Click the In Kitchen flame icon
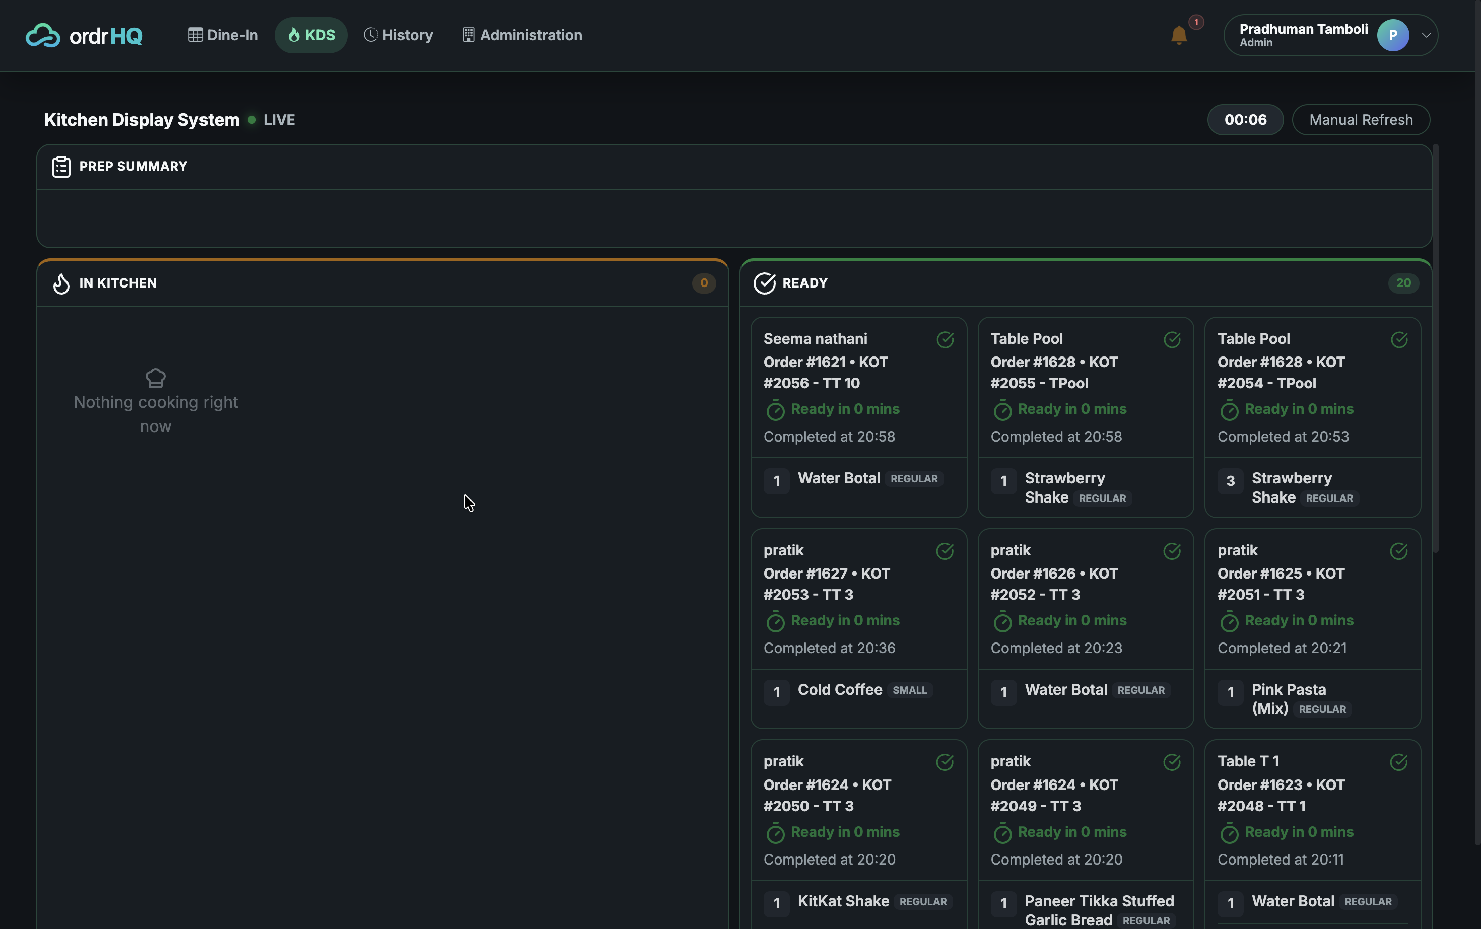The image size is (1481, 929). click(61, 283)
